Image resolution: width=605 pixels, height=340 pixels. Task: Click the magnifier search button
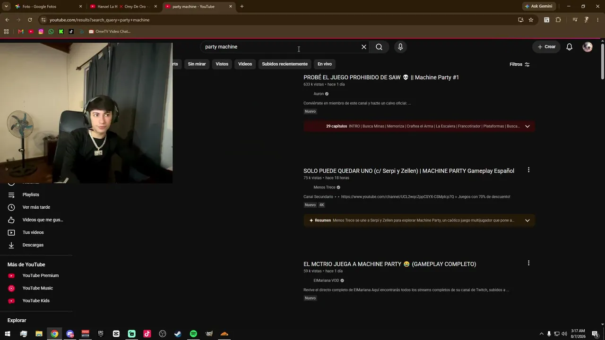(379, 47)
